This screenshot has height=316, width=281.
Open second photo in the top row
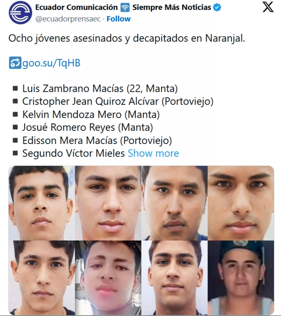tap(108, 203)
